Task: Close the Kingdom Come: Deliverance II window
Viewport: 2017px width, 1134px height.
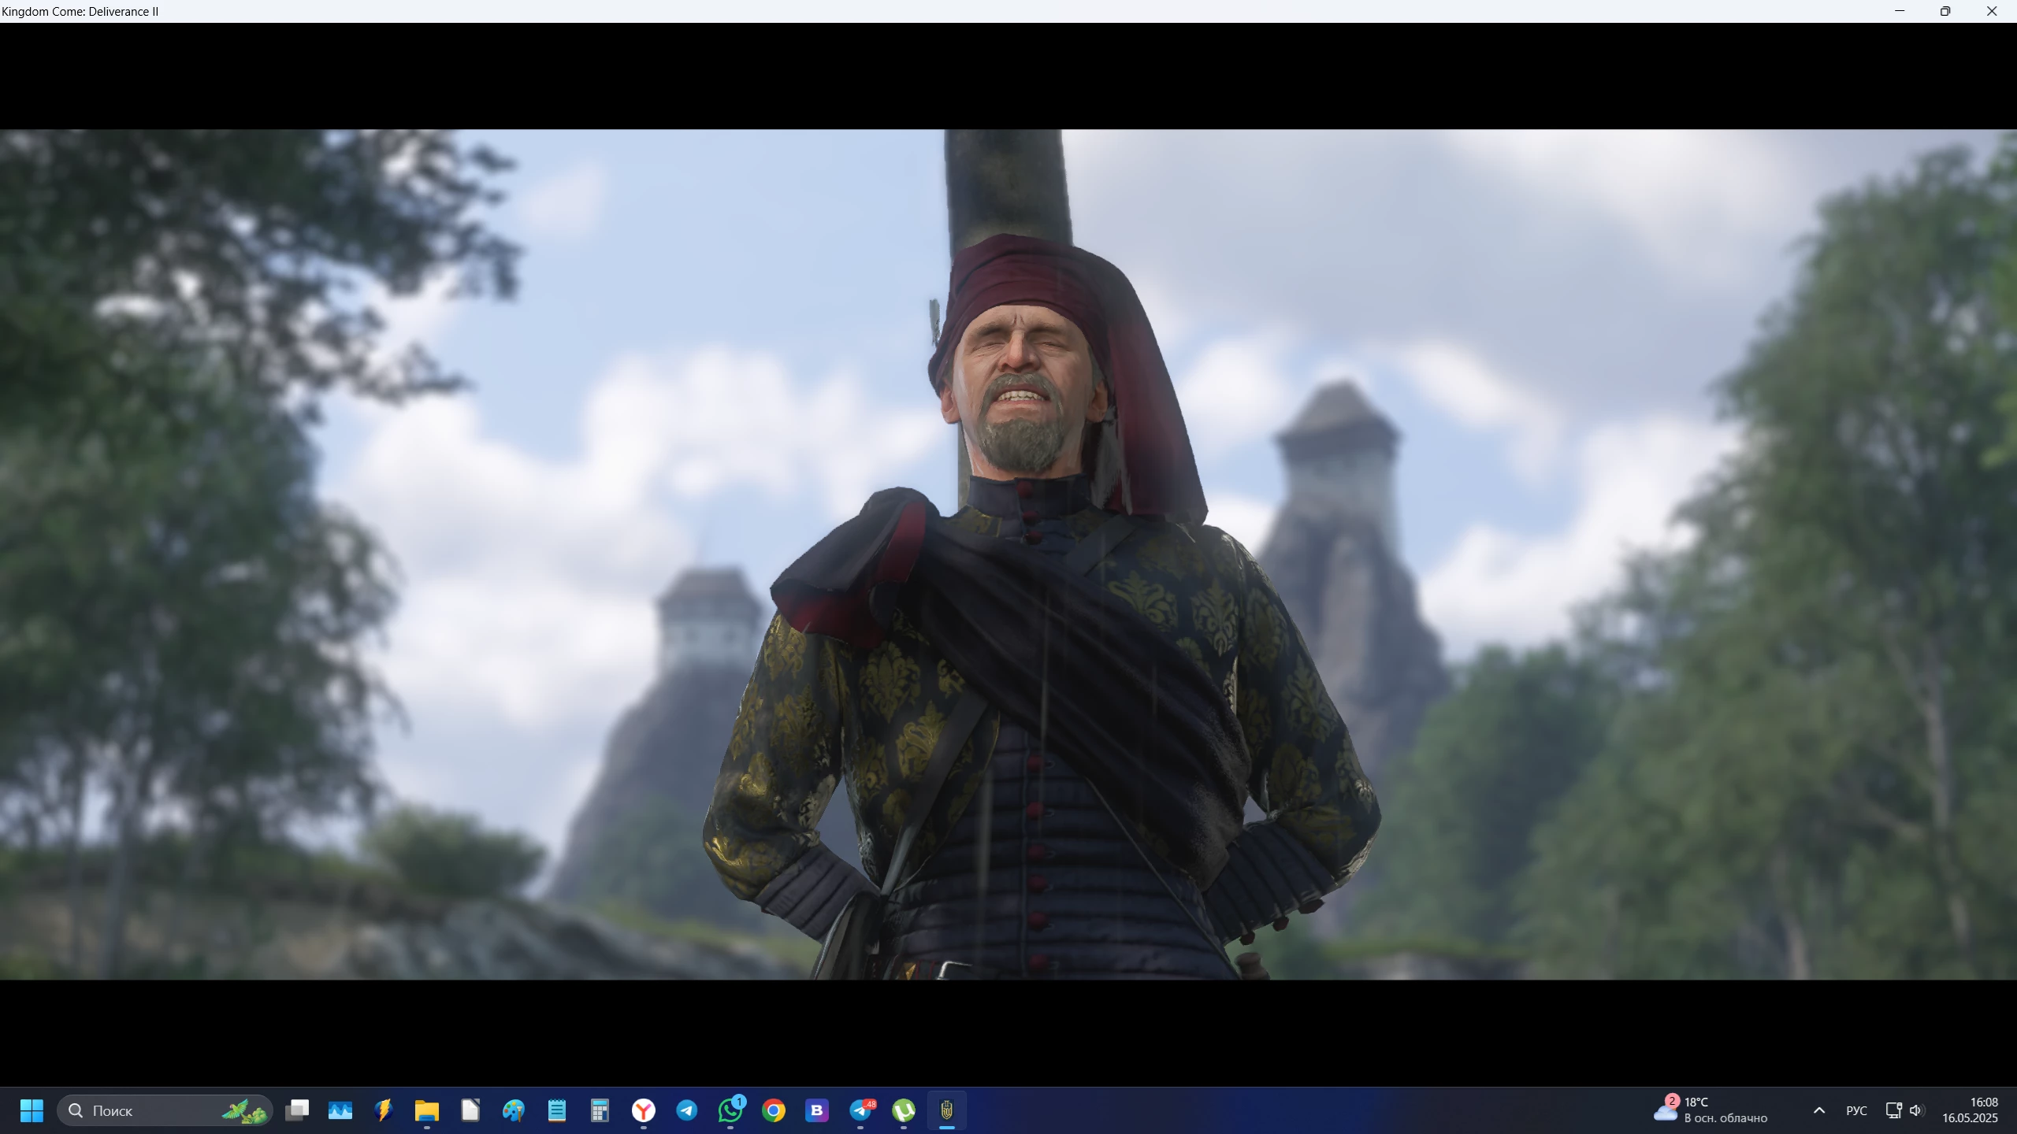Action: pos(1992,11)
